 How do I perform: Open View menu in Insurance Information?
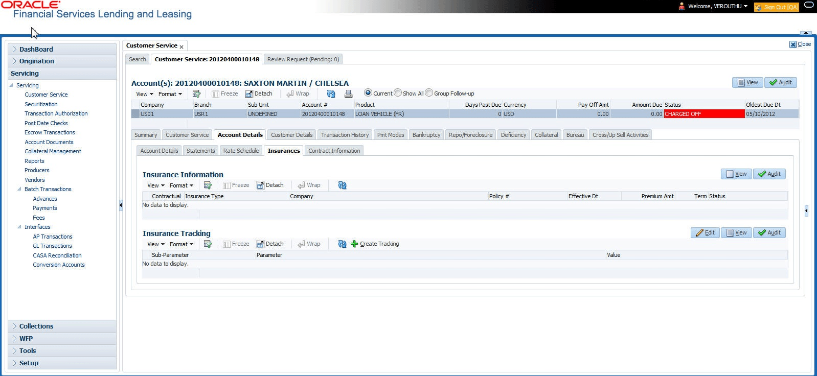coord(156,185)
